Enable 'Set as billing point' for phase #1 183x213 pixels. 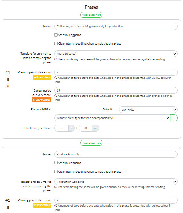point(56,35)
